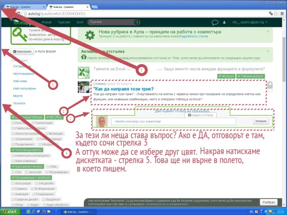Show Най-нови questions
This screenshot has height=215, width=287.
click(20, 81)
